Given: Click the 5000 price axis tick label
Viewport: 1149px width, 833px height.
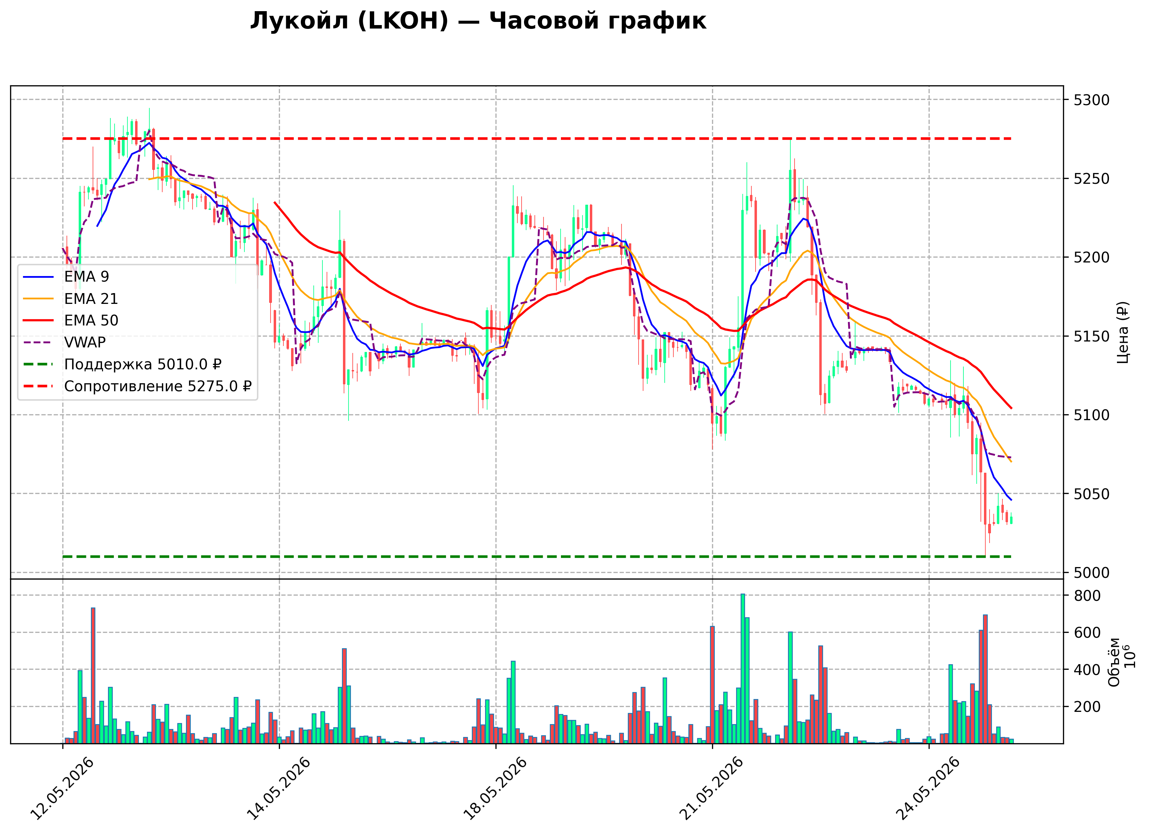Looking at the screenshot, I should (1092, 573).
